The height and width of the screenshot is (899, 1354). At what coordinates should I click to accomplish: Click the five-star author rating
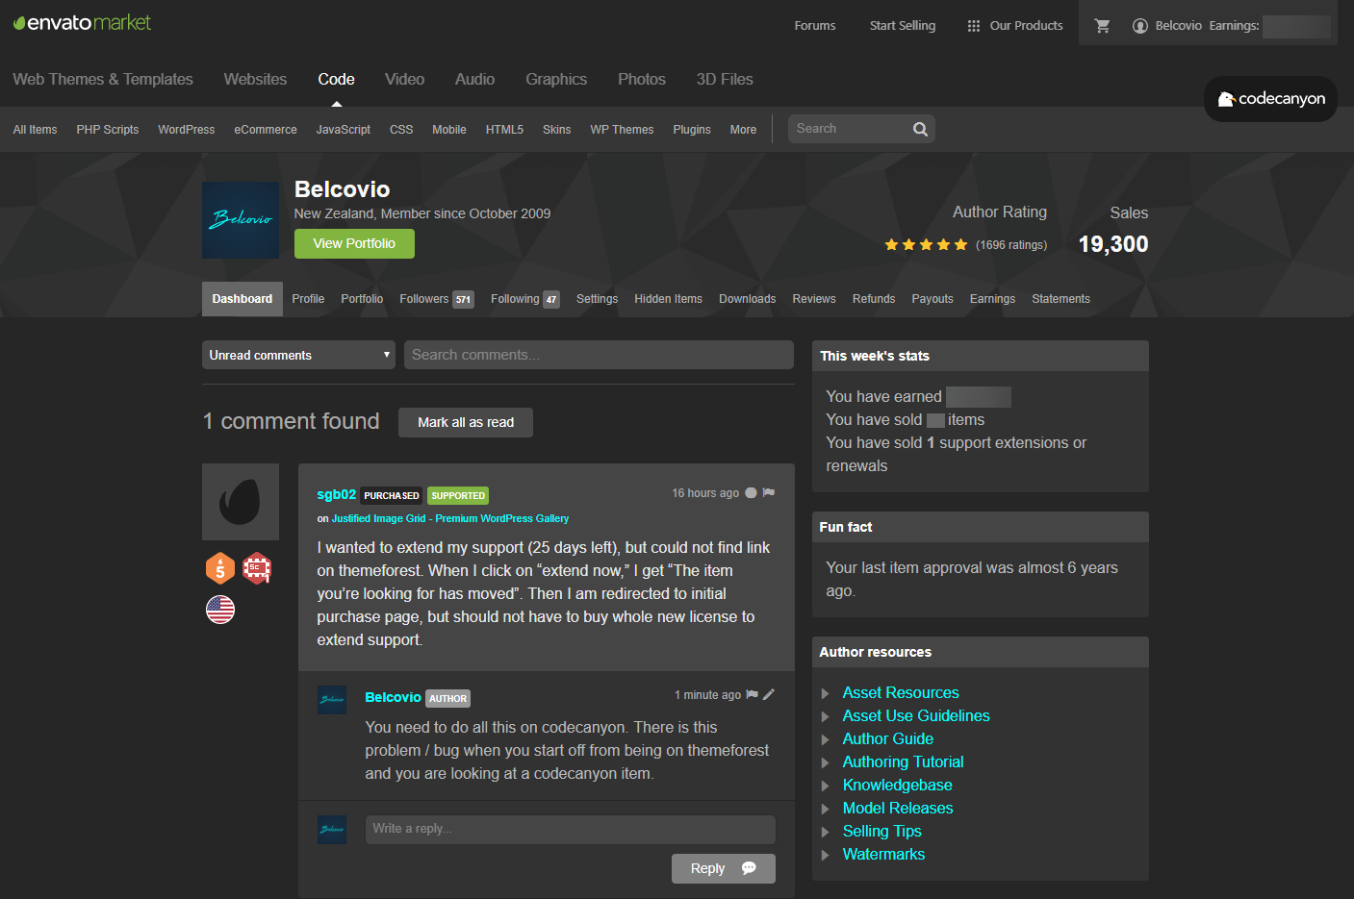[x=926, y=244]
